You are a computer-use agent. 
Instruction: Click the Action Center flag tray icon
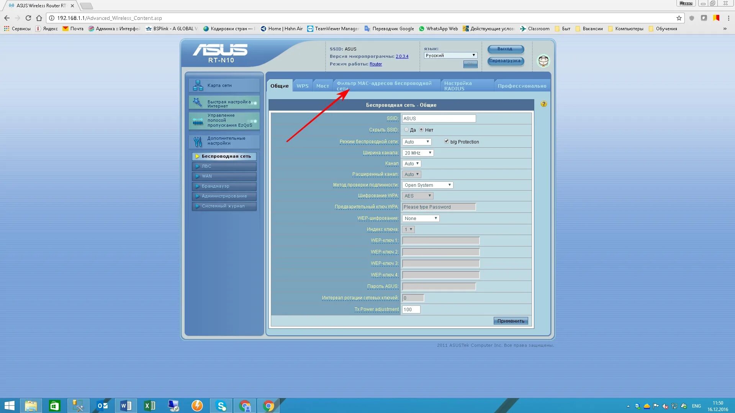click(656, 406)
